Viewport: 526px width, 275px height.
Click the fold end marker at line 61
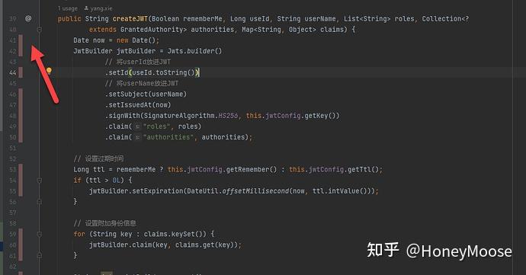[39, 255]
